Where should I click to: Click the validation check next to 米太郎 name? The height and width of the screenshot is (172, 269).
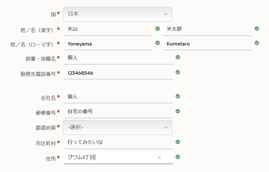tap(257, 29)
